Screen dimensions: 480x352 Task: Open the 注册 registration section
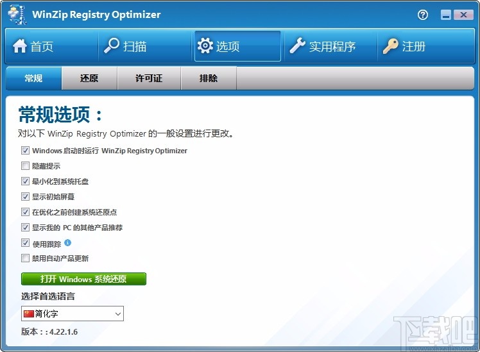pos(426,47)
